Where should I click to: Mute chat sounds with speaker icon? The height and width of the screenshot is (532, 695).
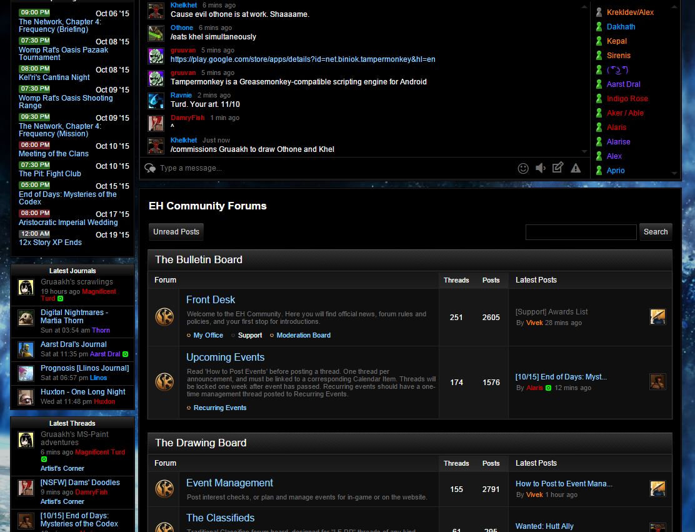click(540, 168)
